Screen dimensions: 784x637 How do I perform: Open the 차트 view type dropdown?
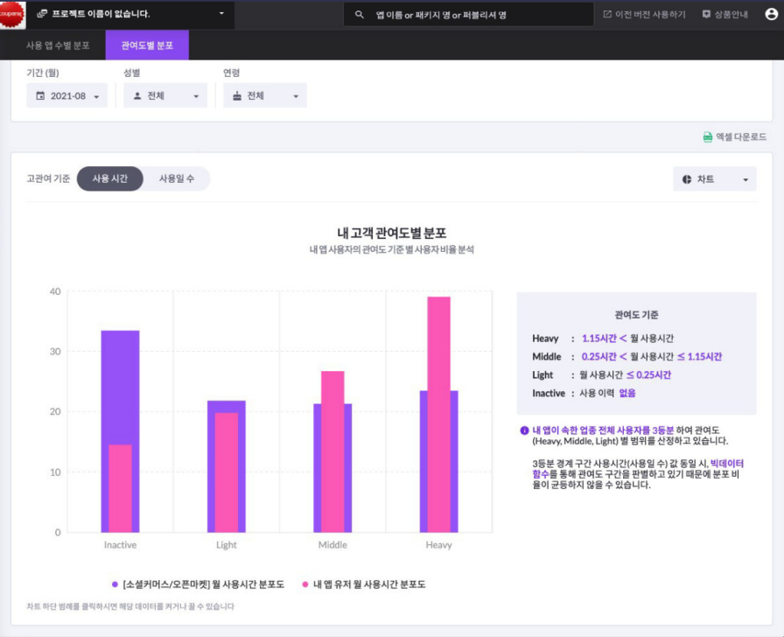point(715,179)
